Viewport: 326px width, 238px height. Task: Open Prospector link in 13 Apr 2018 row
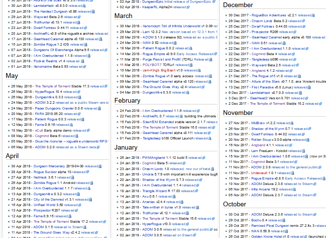pyautogui.click(x=42, y=210)
